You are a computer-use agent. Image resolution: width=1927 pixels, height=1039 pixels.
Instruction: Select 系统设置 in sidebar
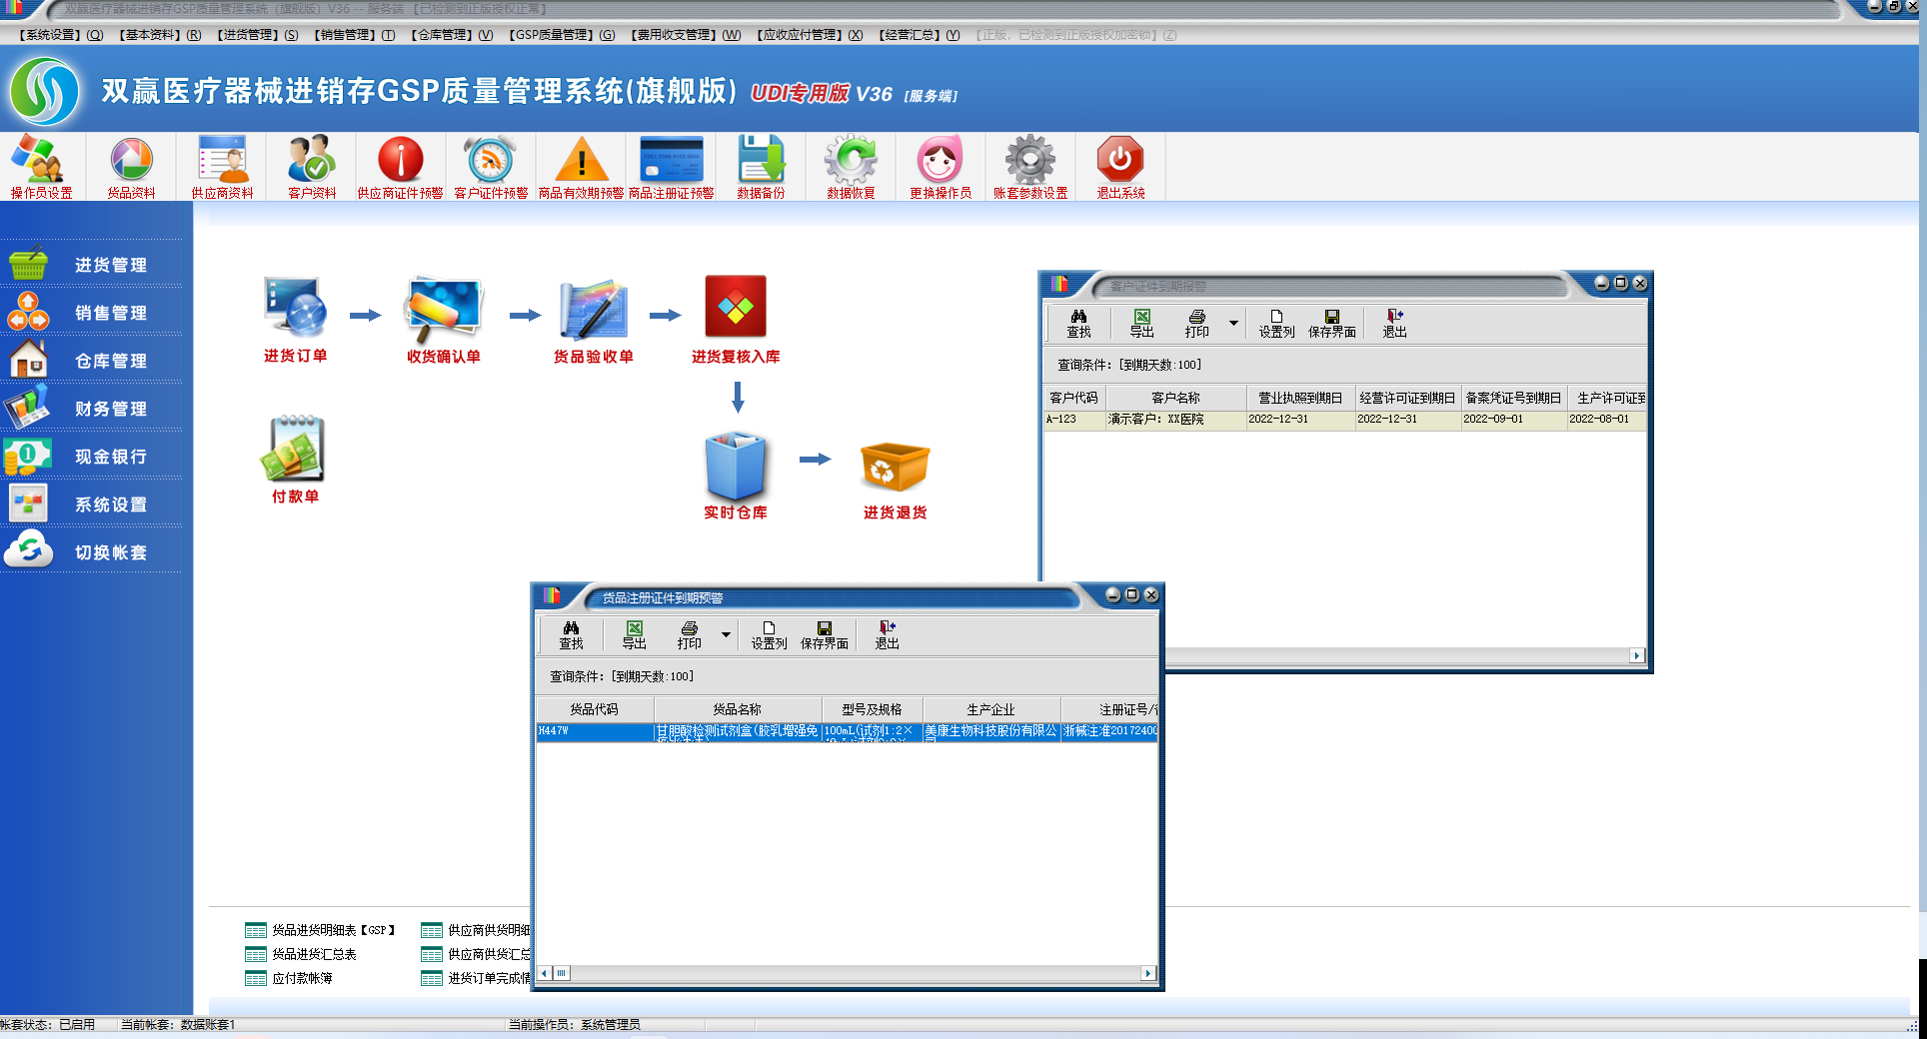(x=92, y=505)
